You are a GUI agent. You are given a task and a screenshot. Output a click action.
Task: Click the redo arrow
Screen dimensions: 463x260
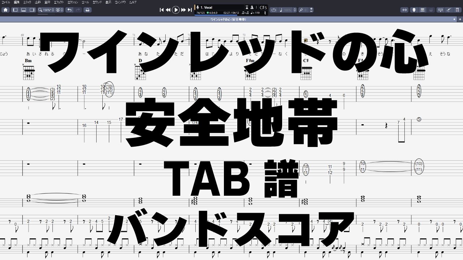pos(78,10)
